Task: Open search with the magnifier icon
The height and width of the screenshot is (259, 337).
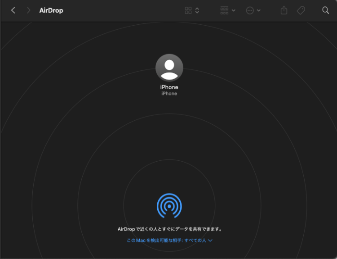Action: tap(325, 10)
